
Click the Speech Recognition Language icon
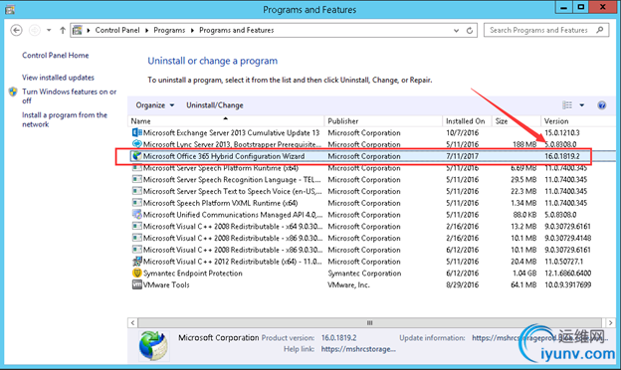pos(136,180)
